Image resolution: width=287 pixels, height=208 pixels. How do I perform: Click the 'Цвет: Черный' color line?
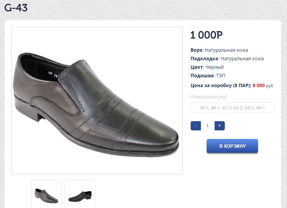point(207,67)
